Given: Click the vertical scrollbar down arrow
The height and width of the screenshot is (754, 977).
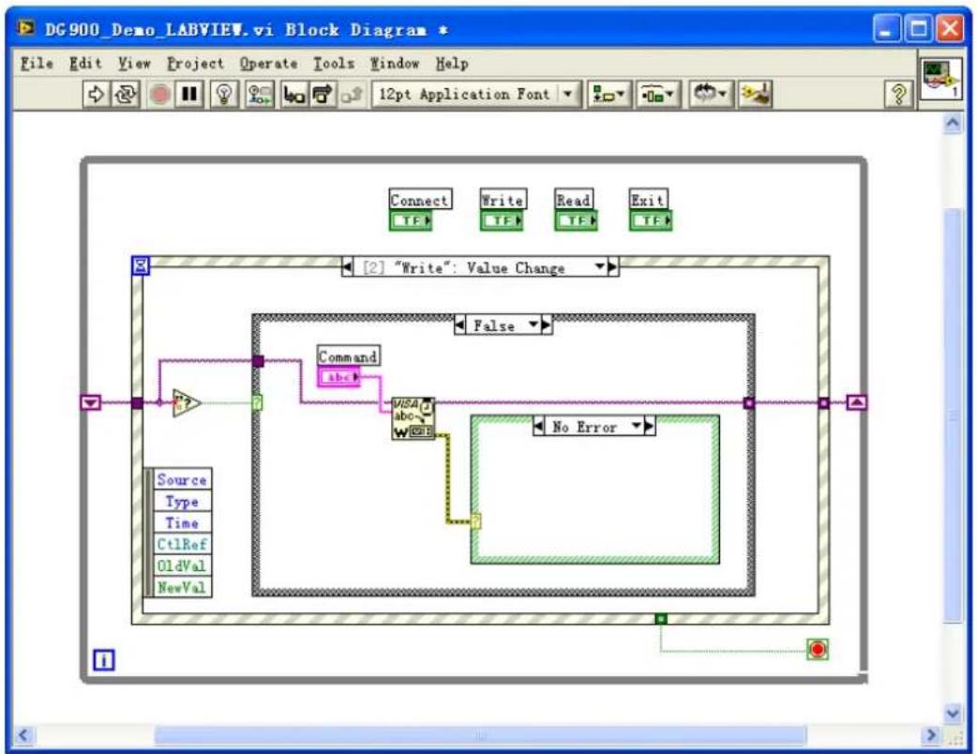Looking at the screenshot, I should [953, 712].
